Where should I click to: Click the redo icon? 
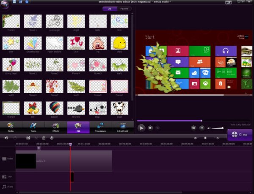[15, 138]
